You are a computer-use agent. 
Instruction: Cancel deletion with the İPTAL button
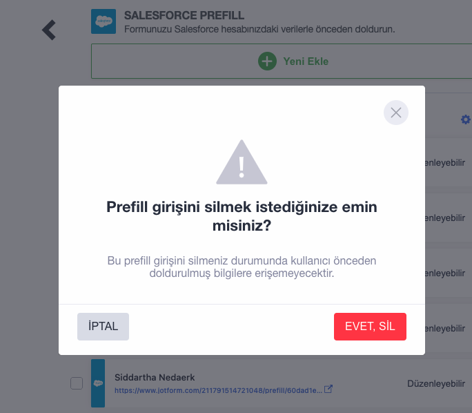[103, 327]
